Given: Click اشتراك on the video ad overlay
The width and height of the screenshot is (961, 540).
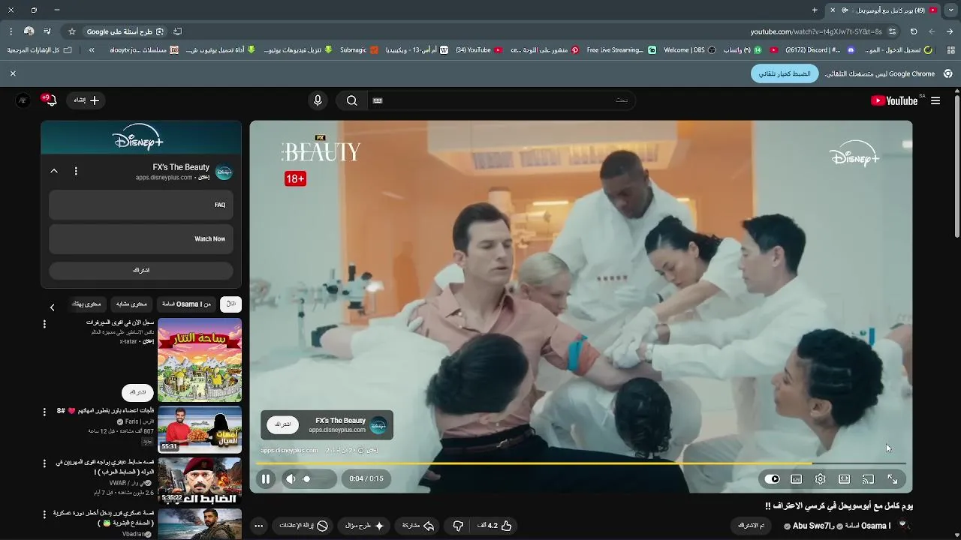Looking at the screenshot, I should [x=282, y=424].
